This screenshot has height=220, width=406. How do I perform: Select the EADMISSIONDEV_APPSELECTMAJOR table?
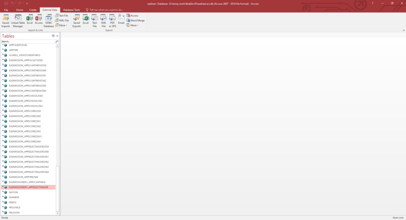coord(29,187)
